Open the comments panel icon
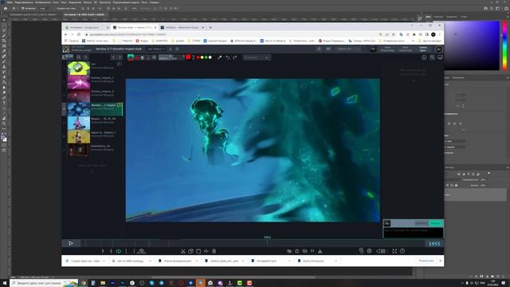510x287 pixels. [x=440, y=57]
